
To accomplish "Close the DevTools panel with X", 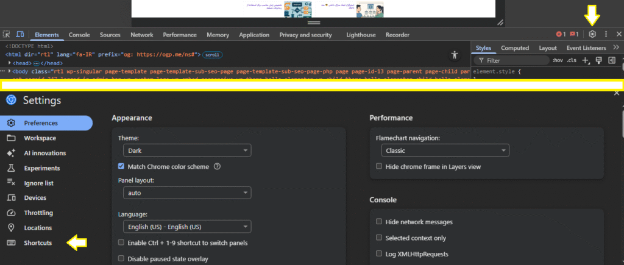I will (619, 34).
